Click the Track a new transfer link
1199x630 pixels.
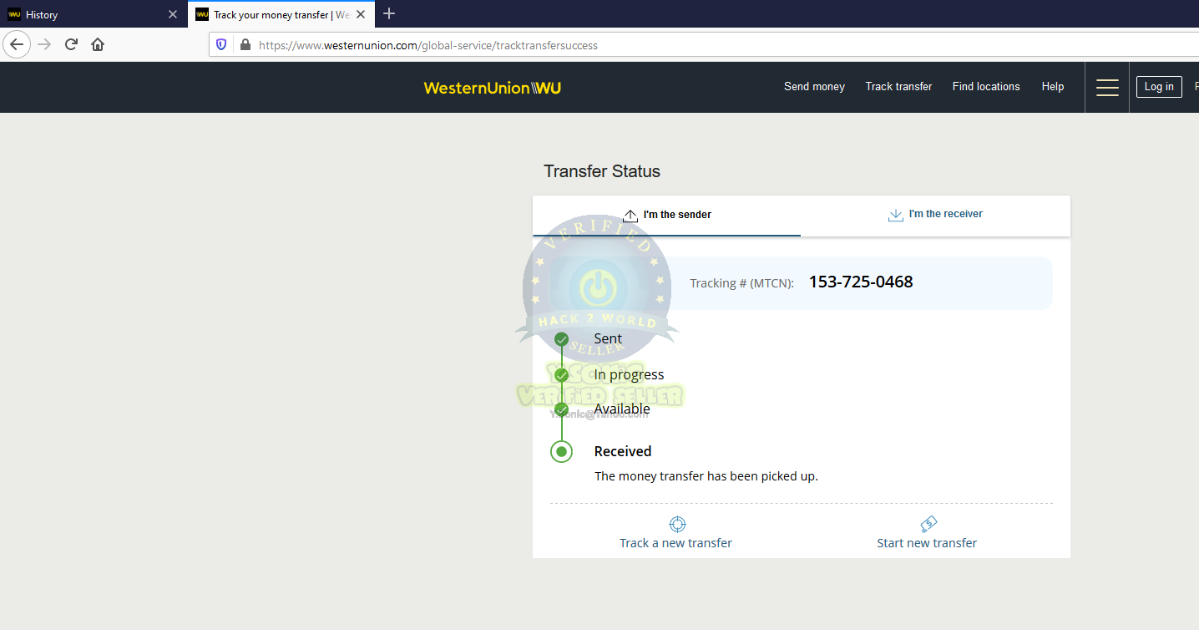tap(675, 543)
